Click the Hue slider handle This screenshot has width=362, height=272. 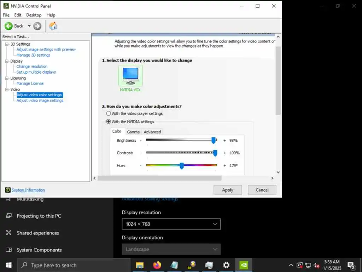pos(182,166)
